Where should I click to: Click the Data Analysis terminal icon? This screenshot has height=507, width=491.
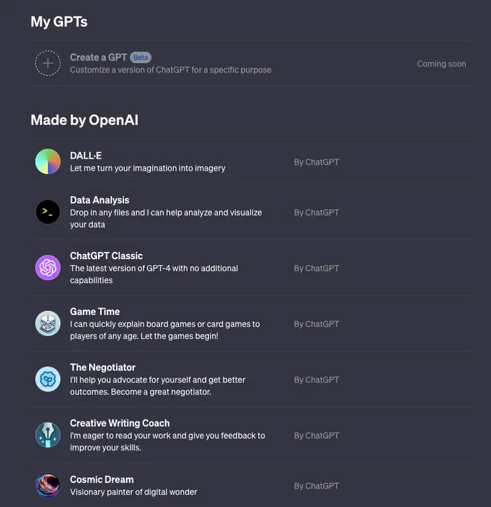coord(48,212)
